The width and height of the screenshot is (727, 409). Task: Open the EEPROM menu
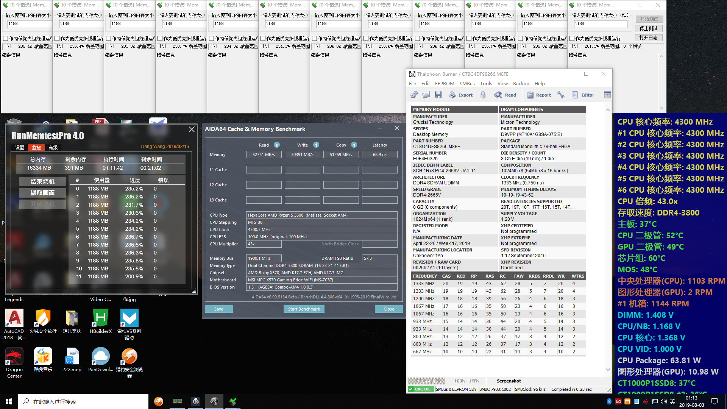(x=444, y=83)
